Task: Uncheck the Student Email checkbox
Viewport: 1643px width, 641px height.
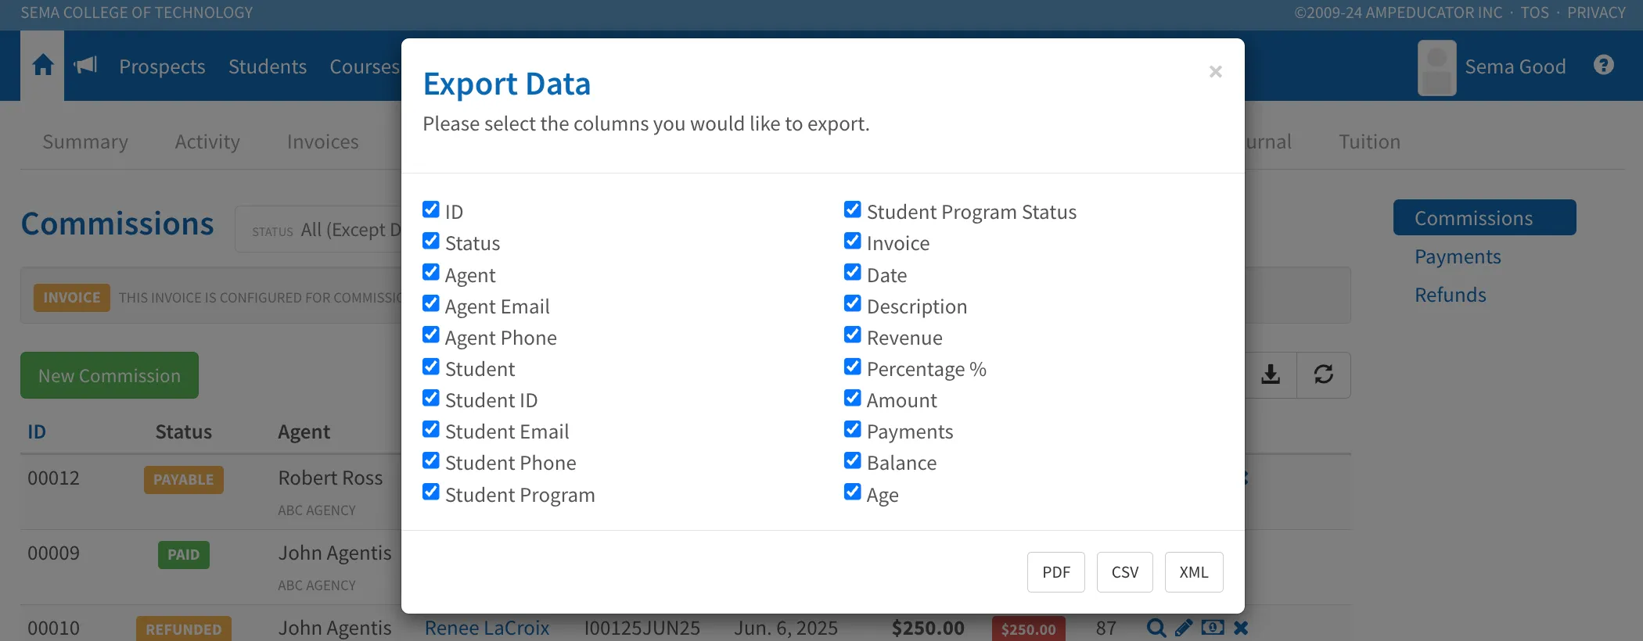Action: pyautogui.click(x=431, y=429)
